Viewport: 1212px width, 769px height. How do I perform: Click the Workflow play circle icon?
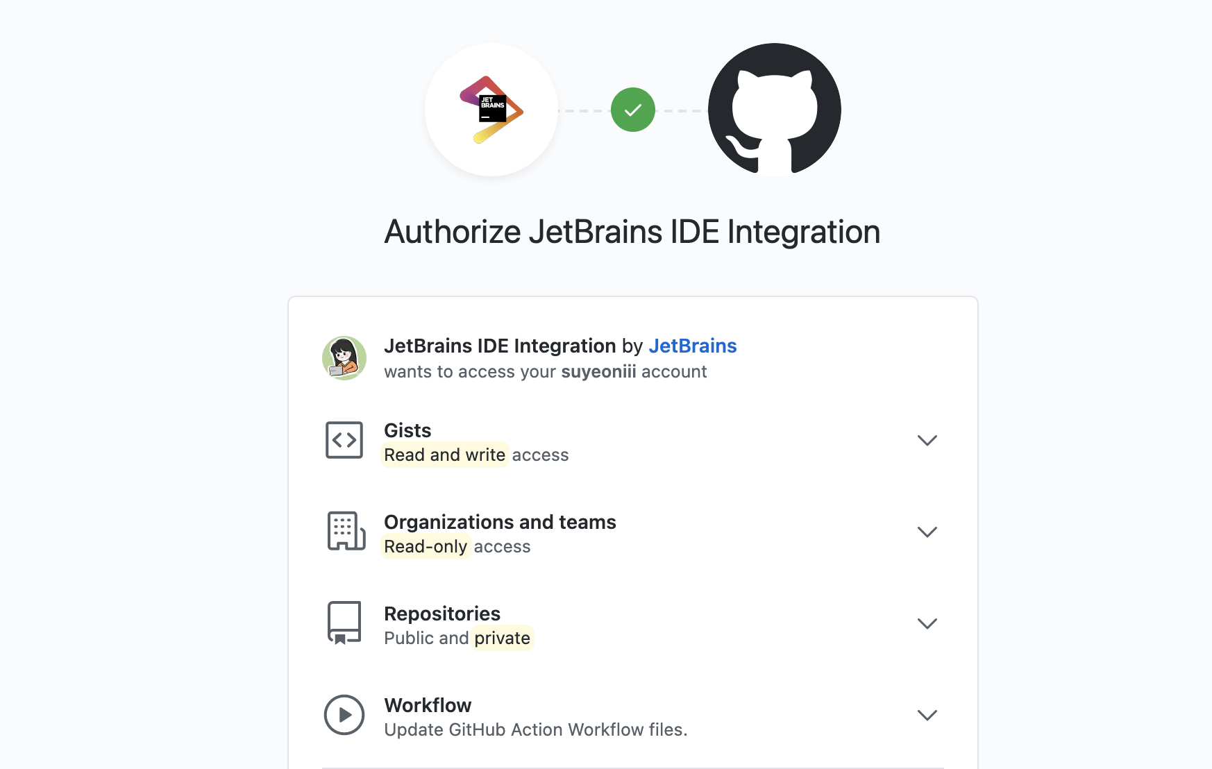[344, 715]
